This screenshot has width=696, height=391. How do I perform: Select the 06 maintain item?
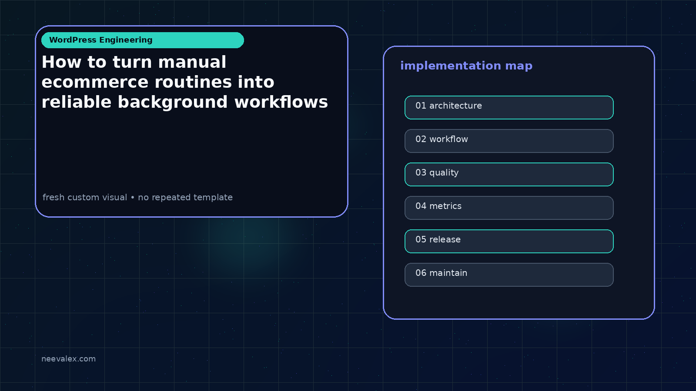click(509, 275)
